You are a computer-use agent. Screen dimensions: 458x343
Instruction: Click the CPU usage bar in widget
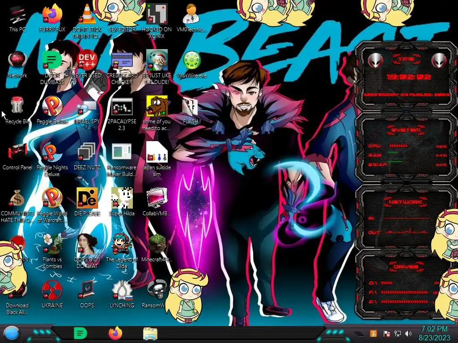pyautogui.click(x=398, y=146)
